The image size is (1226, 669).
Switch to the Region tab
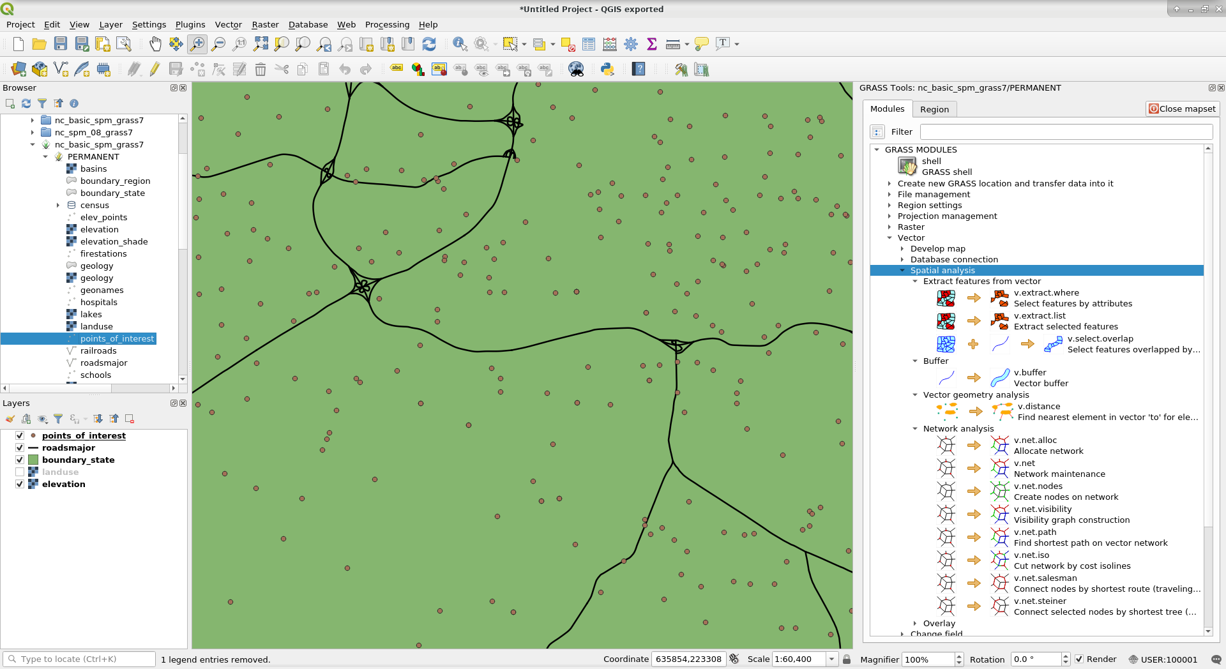[x=934, y=109]
